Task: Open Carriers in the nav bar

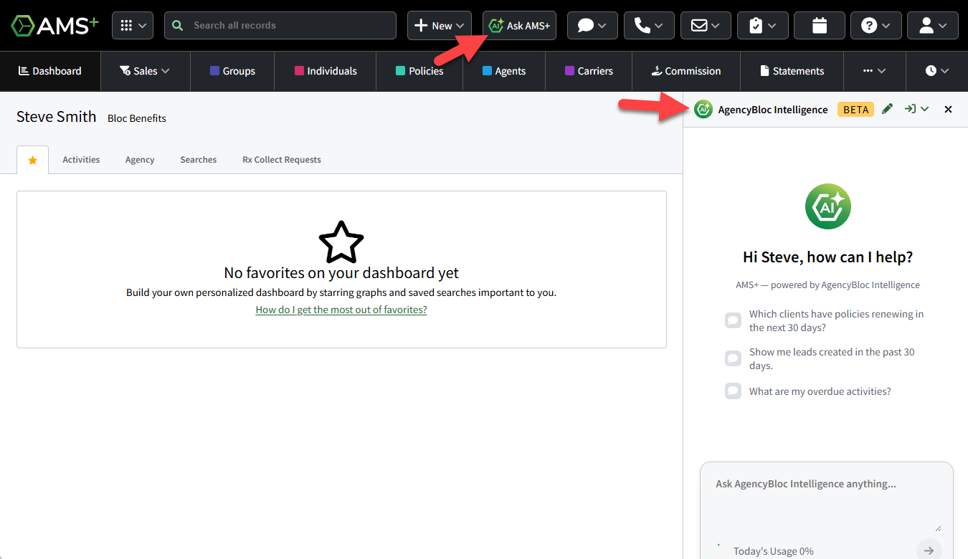Action: click(589, 71)
